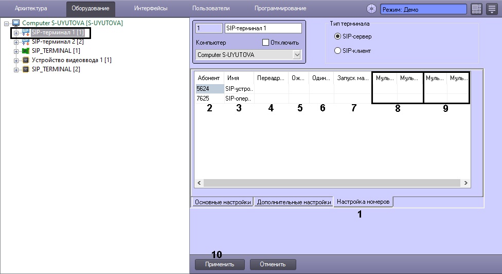Expand the SIP-терминал 2 tree node
Viewport: 502px width, 274px height.
click(x=16, y=42)
